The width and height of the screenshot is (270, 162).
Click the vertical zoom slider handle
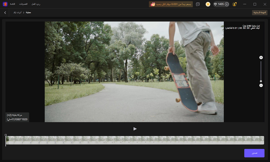(261, 81)
